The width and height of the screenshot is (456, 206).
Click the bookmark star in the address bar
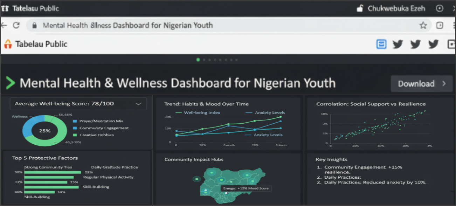[423, 25]
